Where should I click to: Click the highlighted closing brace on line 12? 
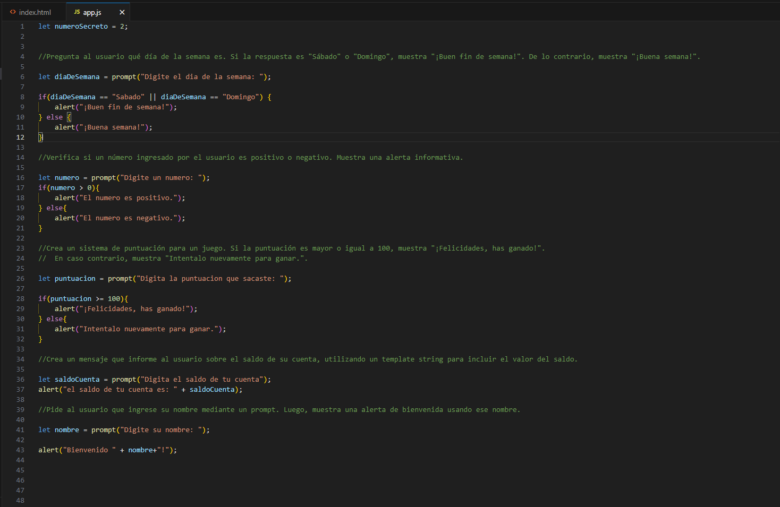pyautogui.click(x=40, y=138)
